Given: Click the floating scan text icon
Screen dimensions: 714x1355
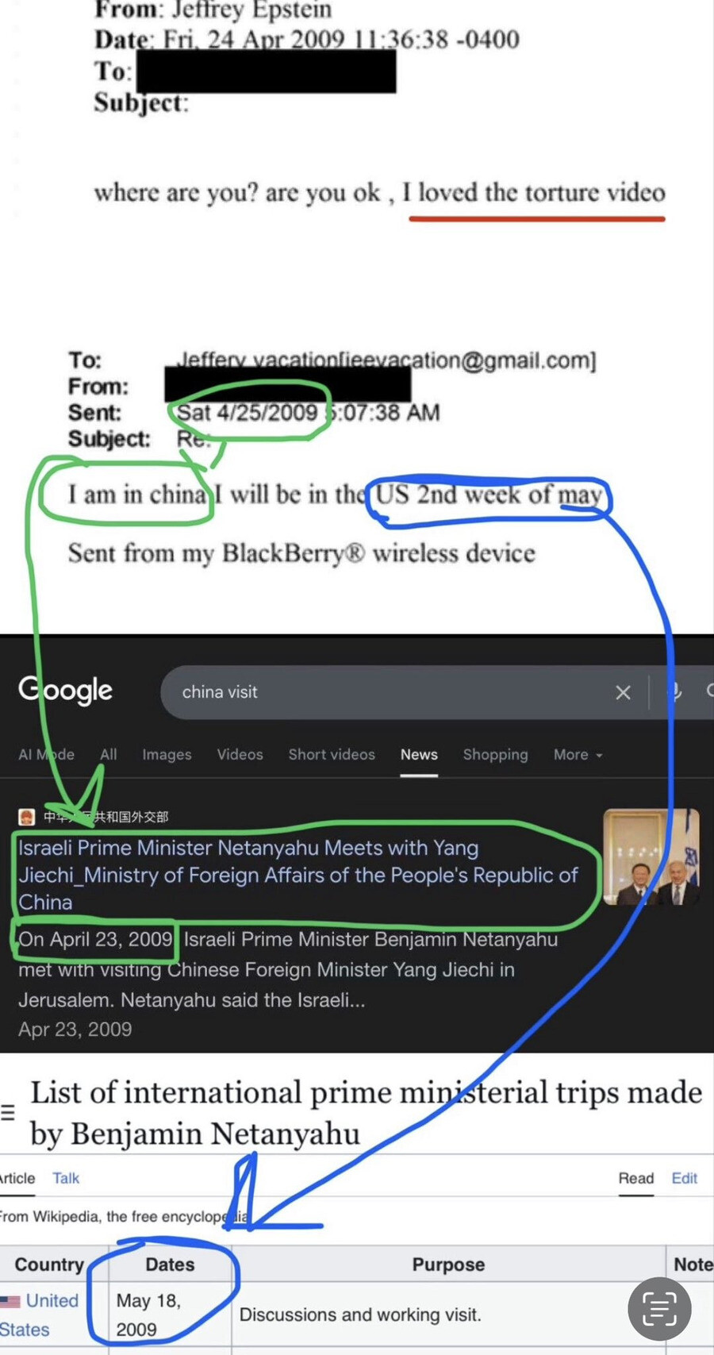Looking at the screenshot, I should [x=659, y=1309].
